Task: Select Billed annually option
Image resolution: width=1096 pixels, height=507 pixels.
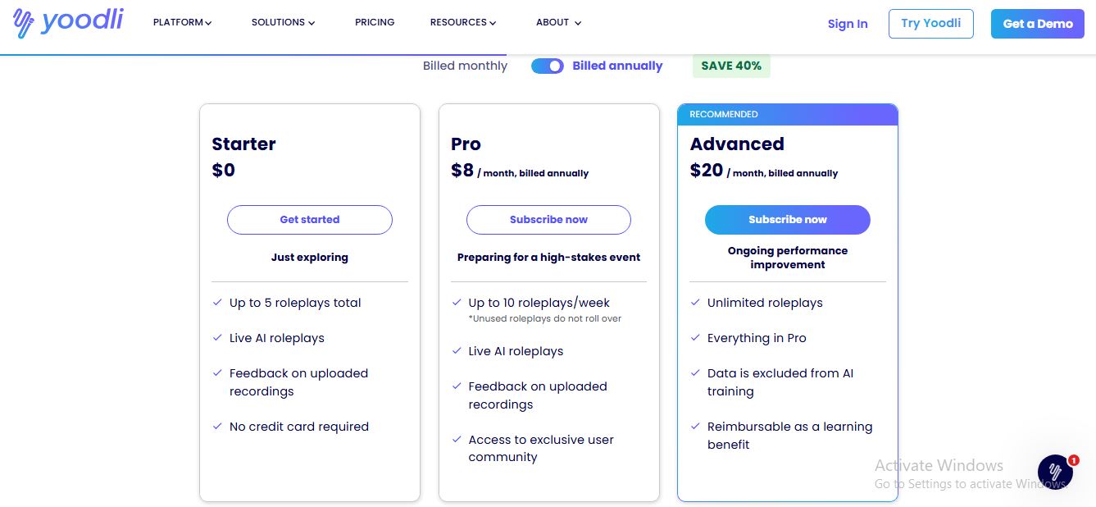Action: tap(617, 66)
